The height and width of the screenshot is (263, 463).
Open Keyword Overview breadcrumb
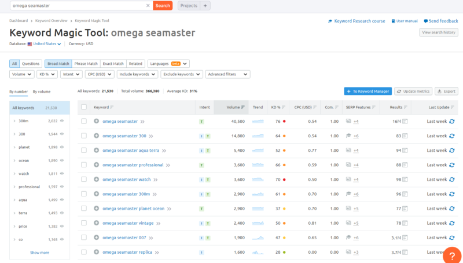coord(52,21)
